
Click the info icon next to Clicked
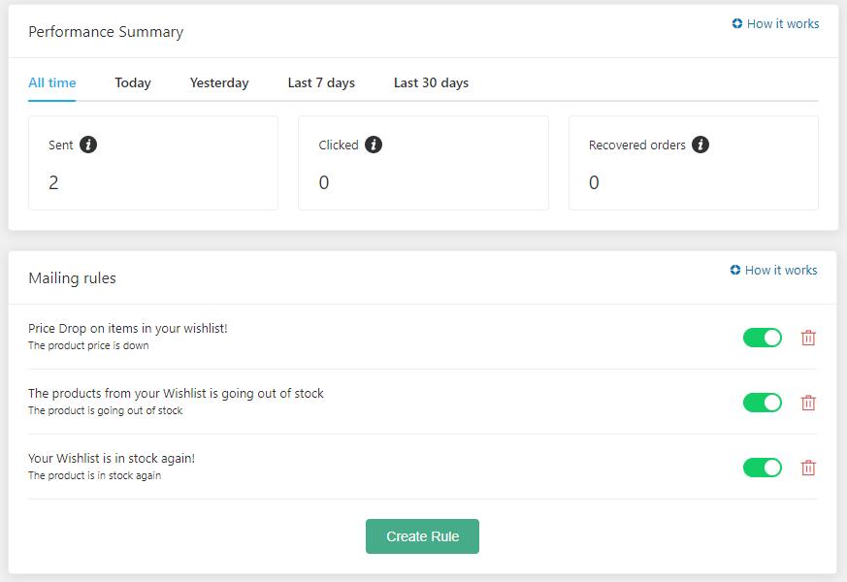point(374,145)
